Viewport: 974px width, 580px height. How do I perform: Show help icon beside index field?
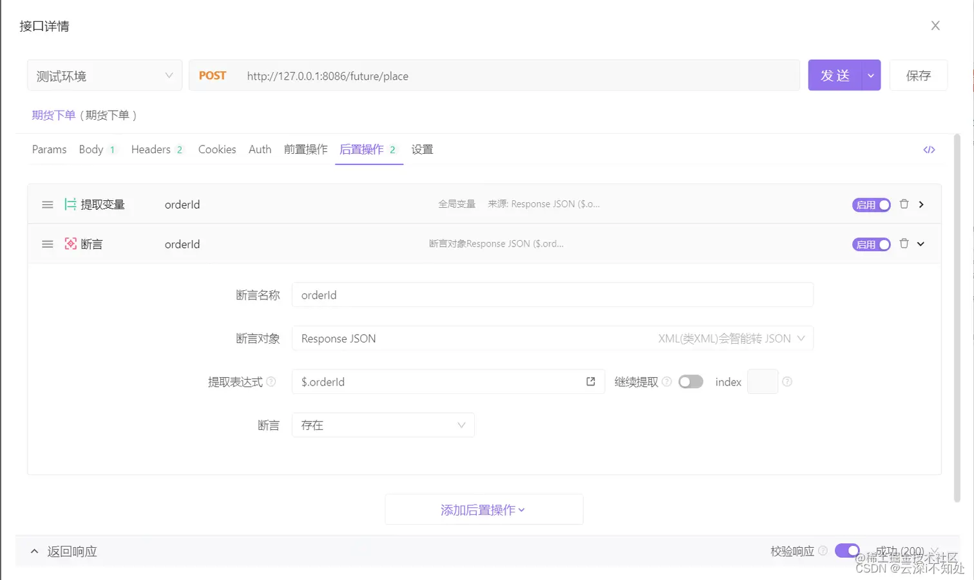click(x=787, y=382)
